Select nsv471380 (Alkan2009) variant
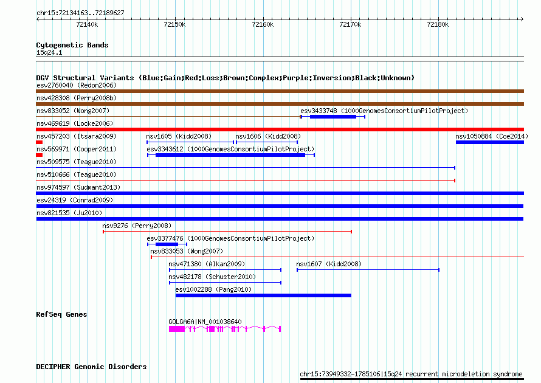 pos(207,264)
